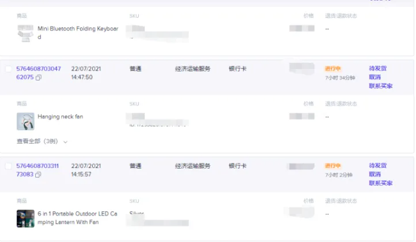Click 待发货 for the 14:47:50 order
The width and height of the screenshot is (416, 242).
coord(378,68)
